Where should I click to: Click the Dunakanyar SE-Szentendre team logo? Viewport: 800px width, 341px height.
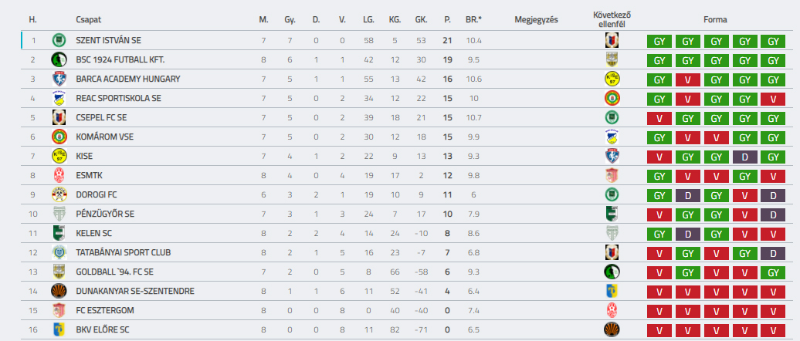coord(59,291)
